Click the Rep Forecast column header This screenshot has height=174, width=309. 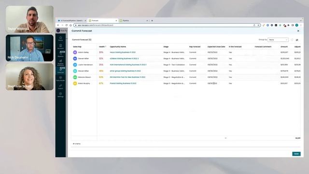pyautogui.click(x=195, y=47)
